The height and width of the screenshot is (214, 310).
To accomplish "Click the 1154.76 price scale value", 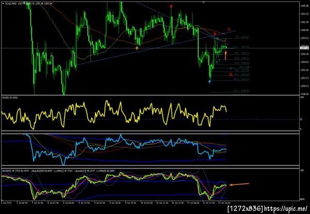I will pos(304,62).
